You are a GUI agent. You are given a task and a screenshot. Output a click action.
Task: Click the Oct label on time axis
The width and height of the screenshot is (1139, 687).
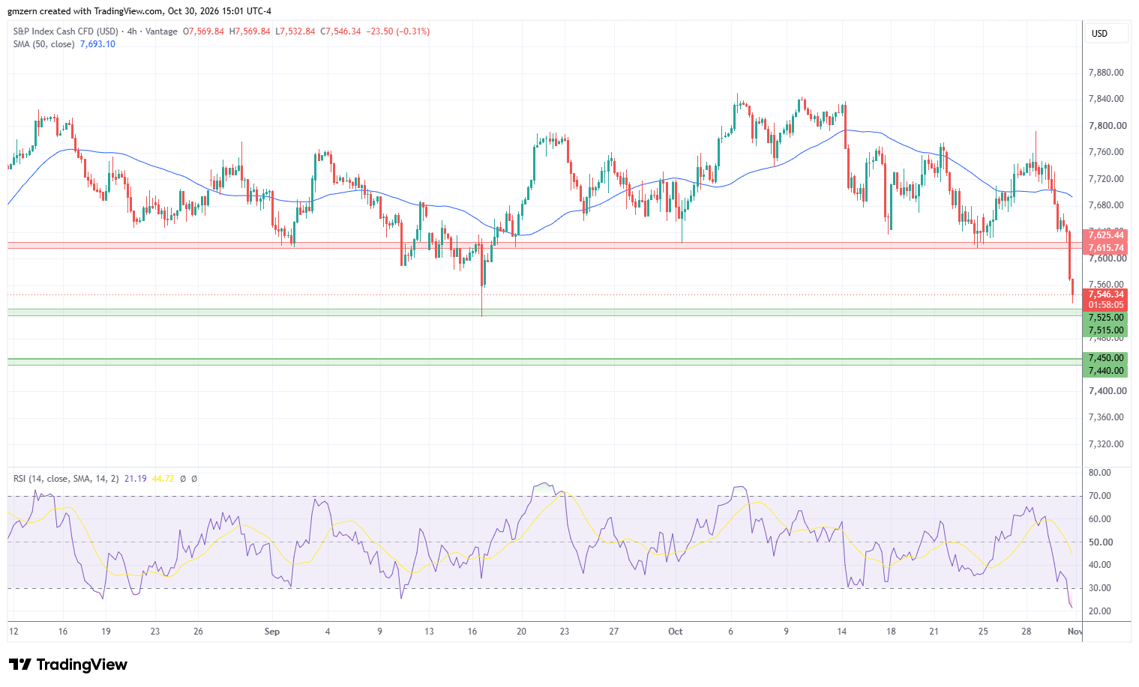(676, 632)
